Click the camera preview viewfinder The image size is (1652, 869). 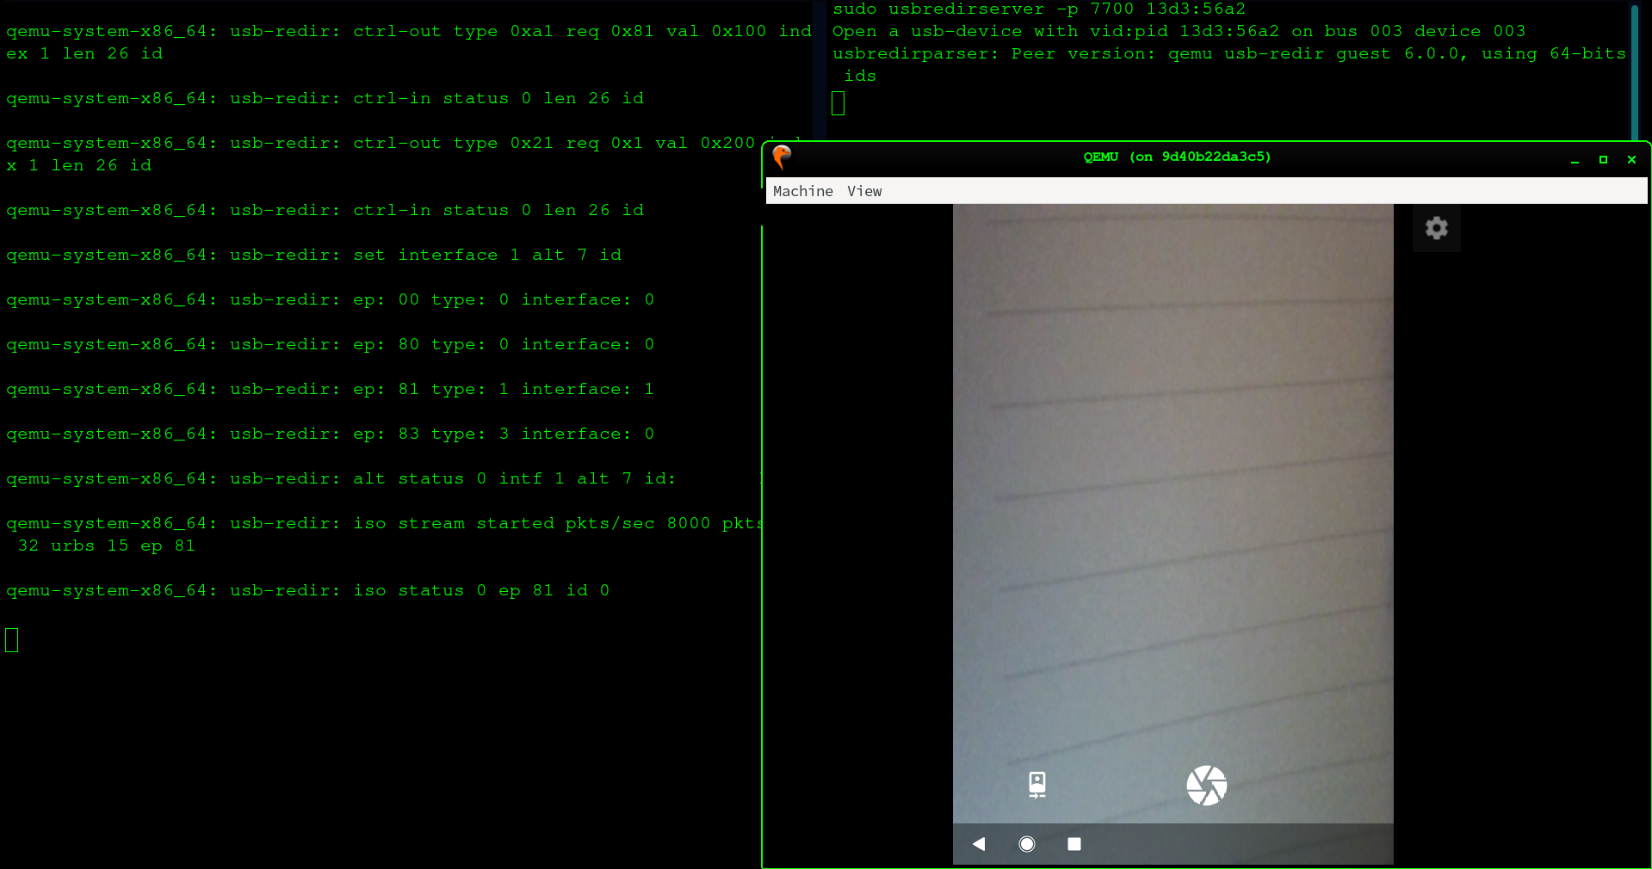1172,513
